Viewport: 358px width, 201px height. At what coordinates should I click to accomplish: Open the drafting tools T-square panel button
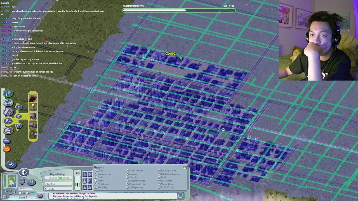85,174
